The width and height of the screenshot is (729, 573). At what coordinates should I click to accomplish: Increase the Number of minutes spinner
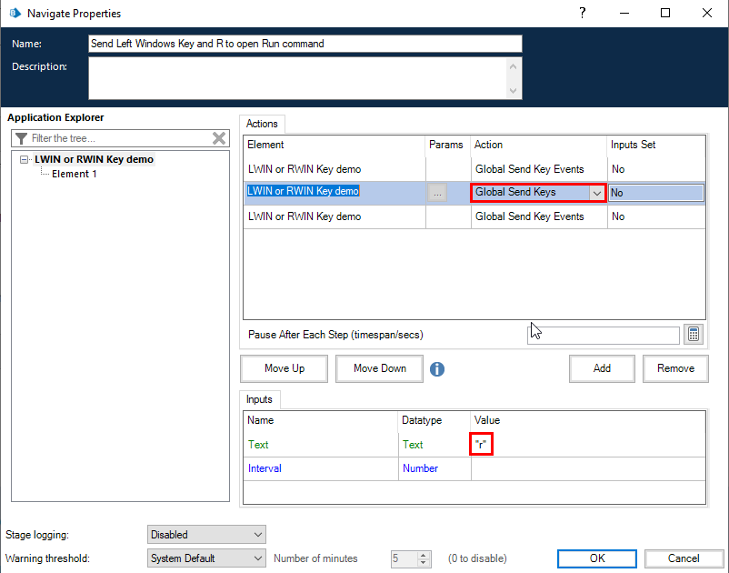click(423, 554)
